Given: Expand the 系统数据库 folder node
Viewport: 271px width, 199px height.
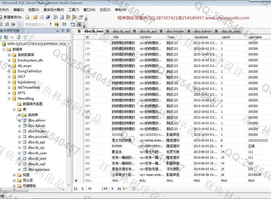Looking at the screenshot, I should coord(9,55).
